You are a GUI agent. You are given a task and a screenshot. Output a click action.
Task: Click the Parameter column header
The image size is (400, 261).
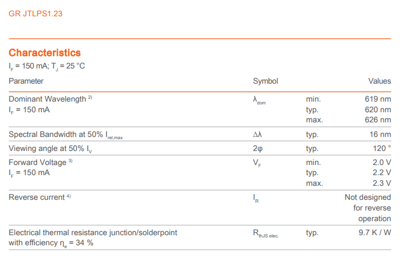[26, 81]
